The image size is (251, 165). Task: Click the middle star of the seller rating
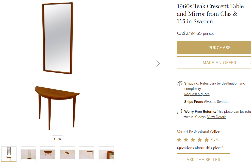(x=193, y=140)
